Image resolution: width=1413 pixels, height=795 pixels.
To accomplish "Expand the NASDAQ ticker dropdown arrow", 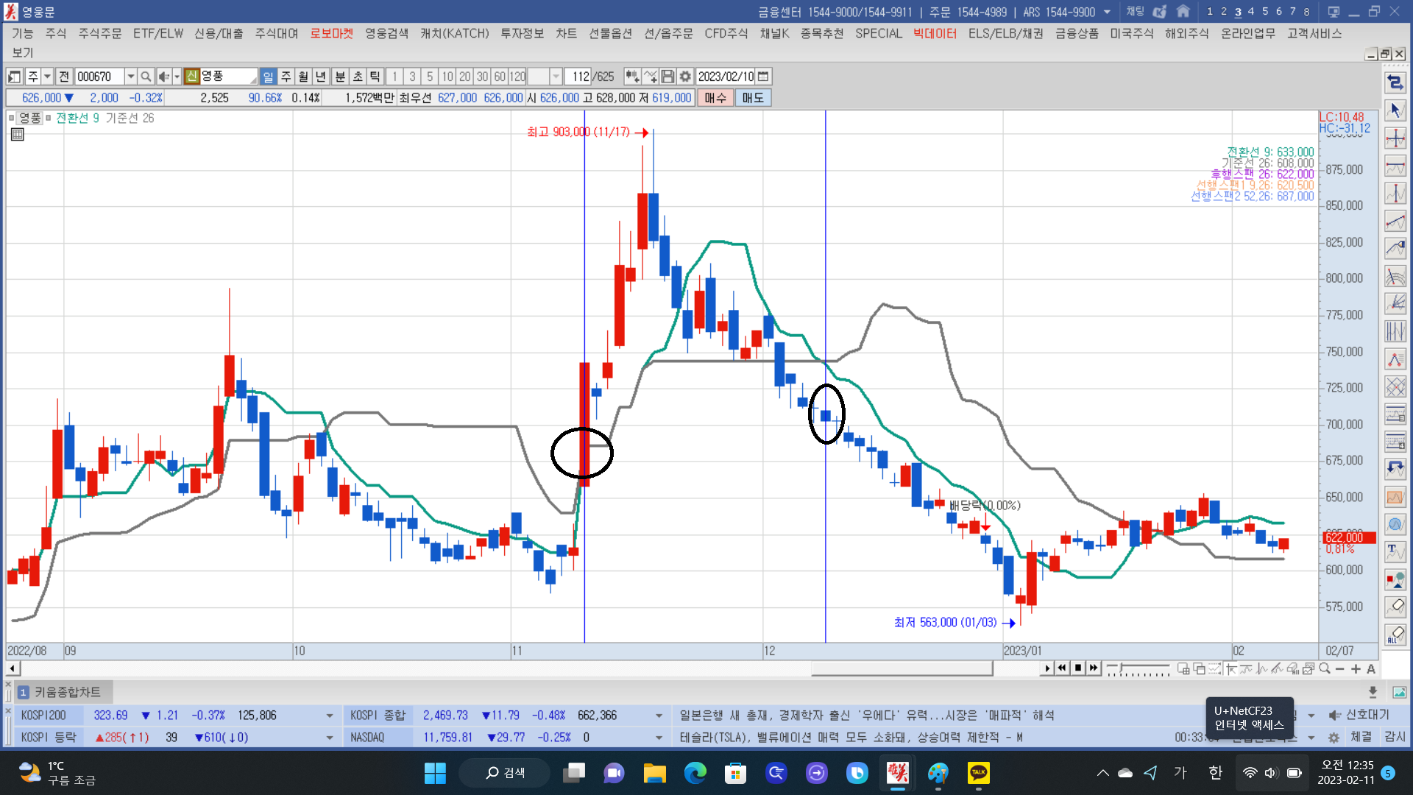I will pos(659,738).
